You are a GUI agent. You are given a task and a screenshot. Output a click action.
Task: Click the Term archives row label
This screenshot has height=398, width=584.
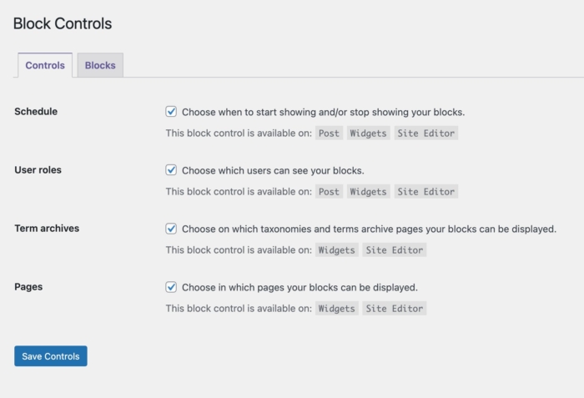(47, 229)
